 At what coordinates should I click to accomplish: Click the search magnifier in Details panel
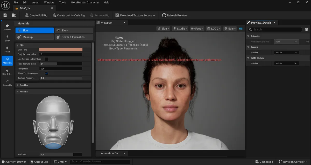tap(250, 30)
